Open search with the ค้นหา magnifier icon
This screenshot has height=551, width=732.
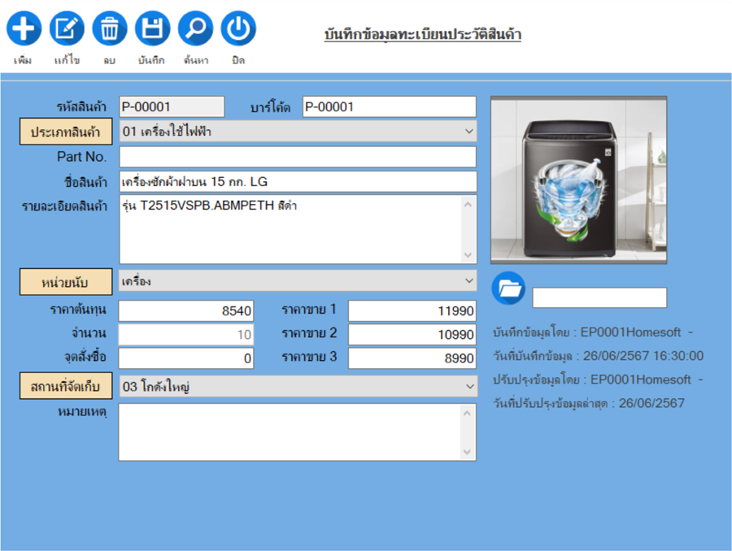pos(195,28)
